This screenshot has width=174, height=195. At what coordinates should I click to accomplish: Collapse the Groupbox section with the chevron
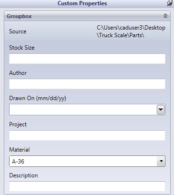coord(165,16)
